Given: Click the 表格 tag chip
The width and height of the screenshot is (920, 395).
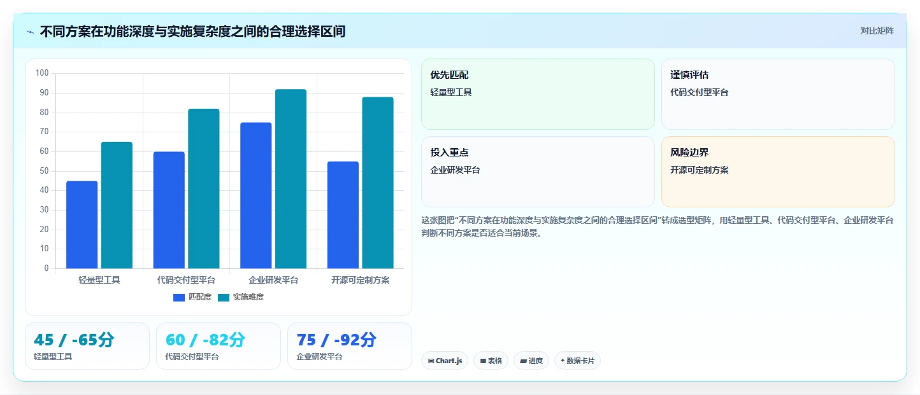Looking at the screenshot, I should pyautogui.click(x=491, y=361).
